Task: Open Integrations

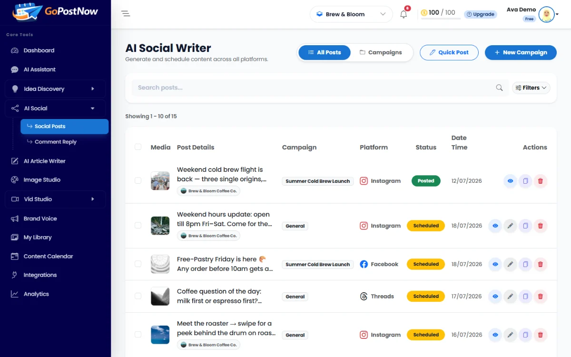Action: [40, 275]
